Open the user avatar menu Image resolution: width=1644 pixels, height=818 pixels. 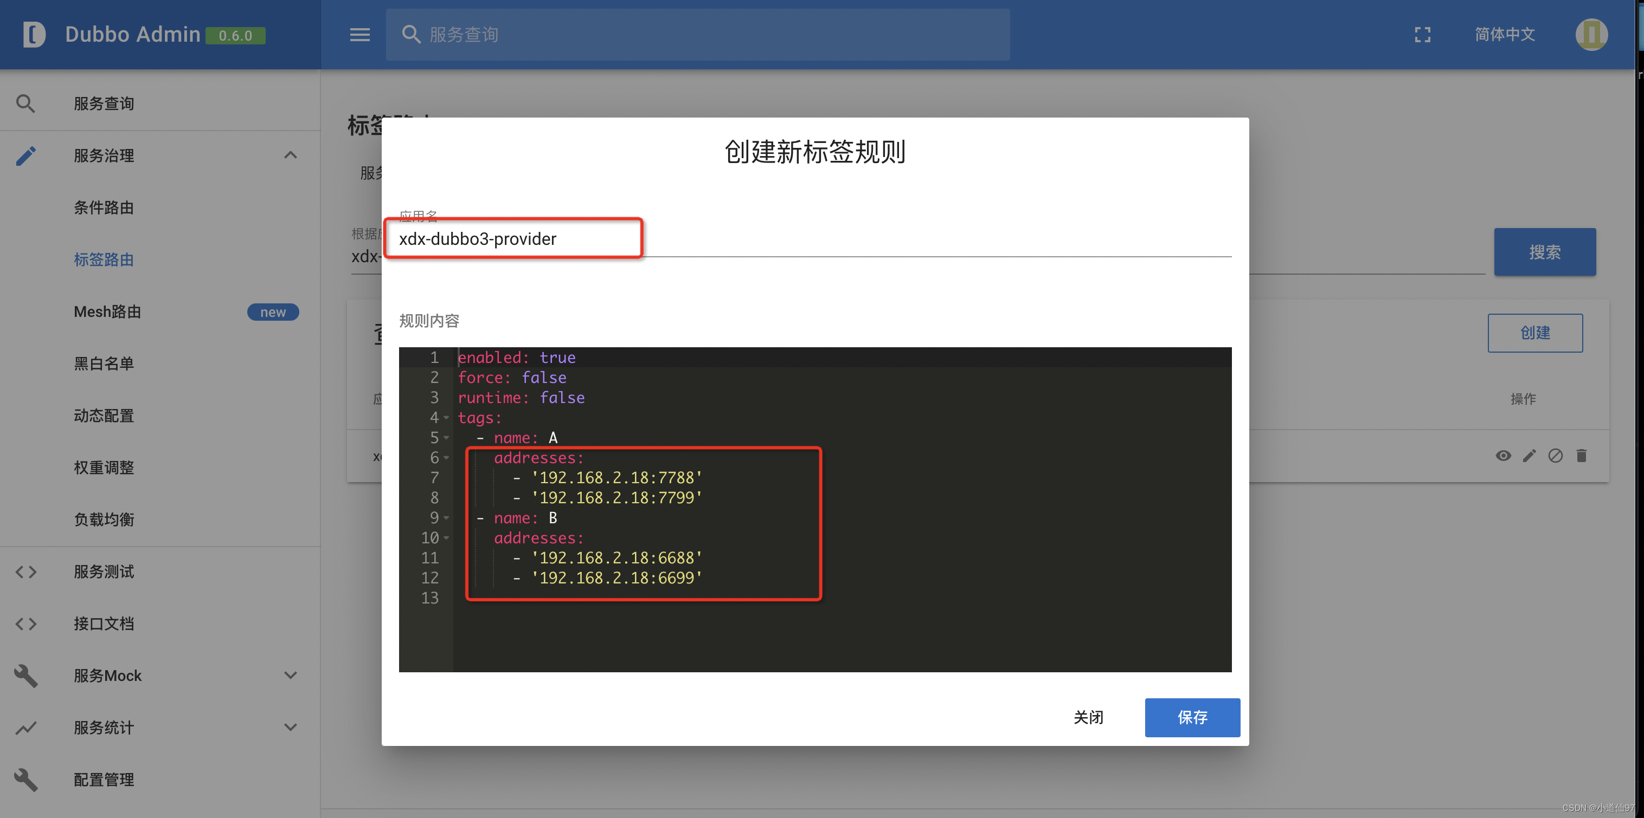click(1591, 35)
